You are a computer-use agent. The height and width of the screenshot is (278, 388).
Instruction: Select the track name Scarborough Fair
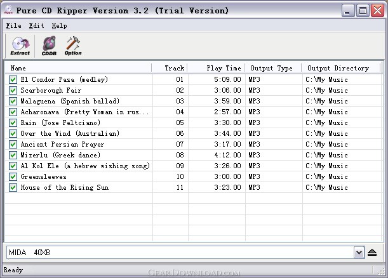point(51,90)
